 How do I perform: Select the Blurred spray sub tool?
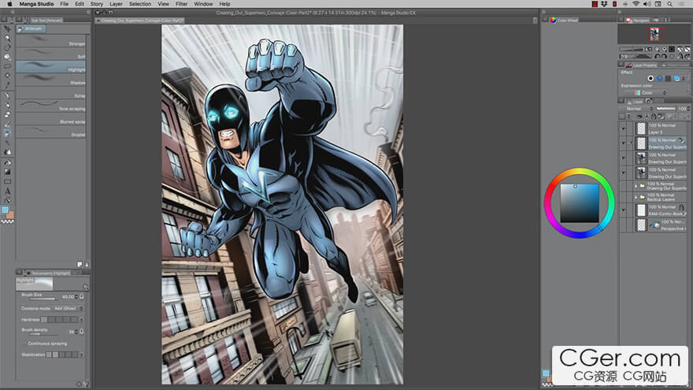(x=51, y=119)
